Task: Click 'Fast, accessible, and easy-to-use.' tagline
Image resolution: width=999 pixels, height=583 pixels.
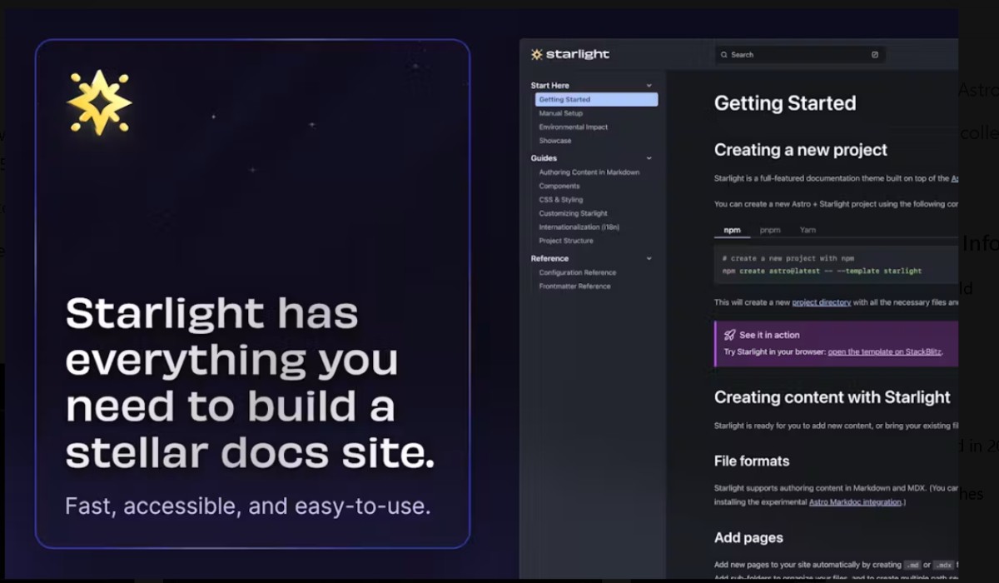Action: tap(248, 506)
